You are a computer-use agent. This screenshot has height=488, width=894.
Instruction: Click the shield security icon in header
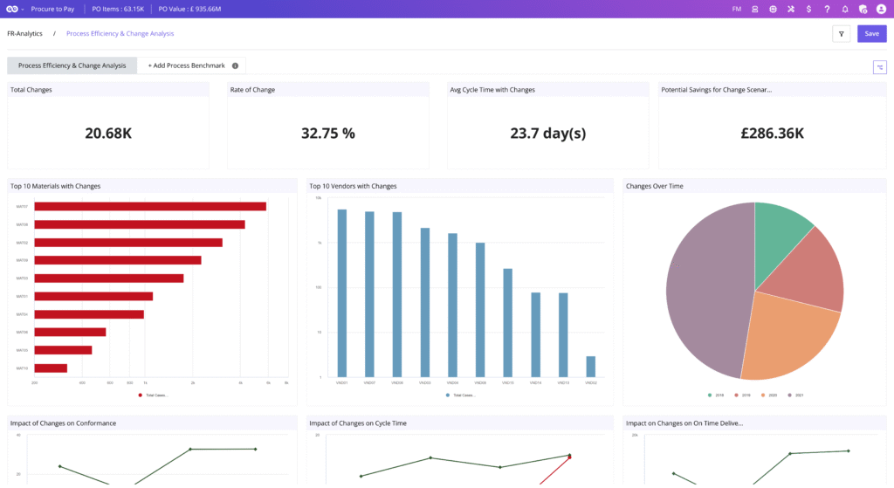[863, 9]
